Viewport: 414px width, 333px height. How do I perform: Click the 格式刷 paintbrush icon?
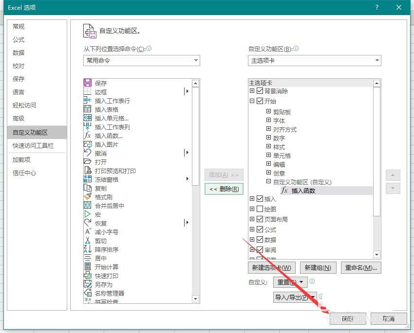[87, 196]
